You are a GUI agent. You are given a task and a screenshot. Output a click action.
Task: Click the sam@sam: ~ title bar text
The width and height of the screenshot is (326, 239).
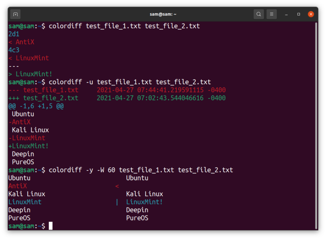(163, 14)
